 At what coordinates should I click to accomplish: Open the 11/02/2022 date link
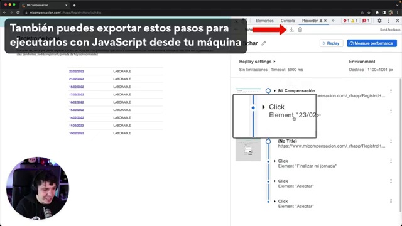77,126
